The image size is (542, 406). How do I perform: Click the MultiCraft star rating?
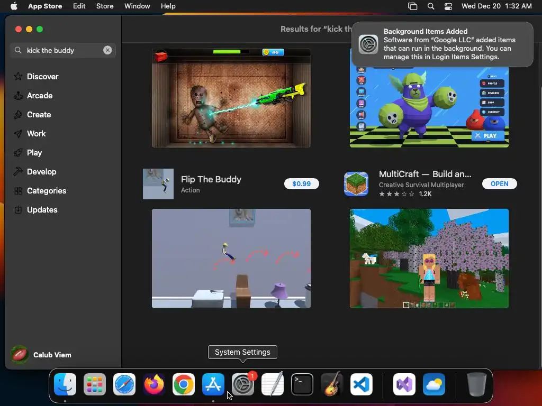click(396, 193)
